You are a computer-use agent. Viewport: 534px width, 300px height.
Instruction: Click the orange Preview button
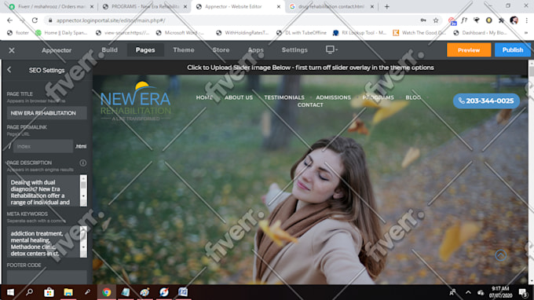point(469,50)
